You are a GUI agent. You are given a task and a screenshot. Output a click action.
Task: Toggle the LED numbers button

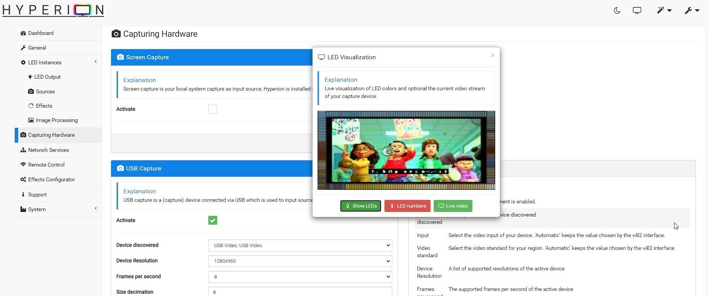point(407,206)
